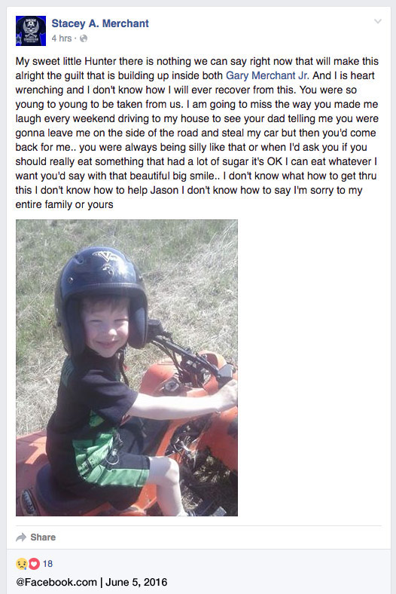Open the 4 hrs timestamp link
This screenshot has height=594, width=396.
coord(61,38)
